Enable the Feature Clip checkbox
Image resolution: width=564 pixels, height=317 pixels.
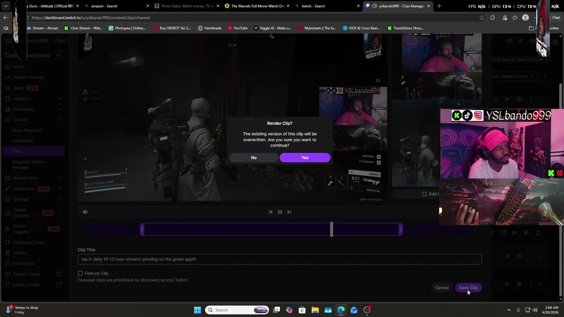point(80,273)
